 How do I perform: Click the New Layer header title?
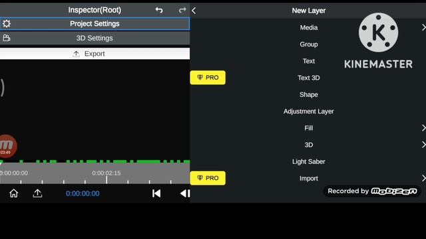[x=309, y=11]
